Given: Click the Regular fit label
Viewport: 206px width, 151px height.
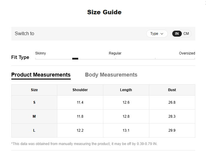Looking at the screenshot, I should pos(115,53).
